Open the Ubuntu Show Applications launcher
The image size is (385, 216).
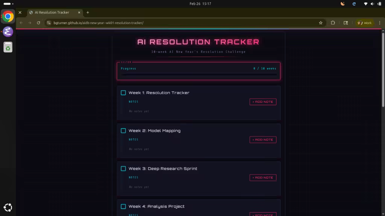(8, 207)
